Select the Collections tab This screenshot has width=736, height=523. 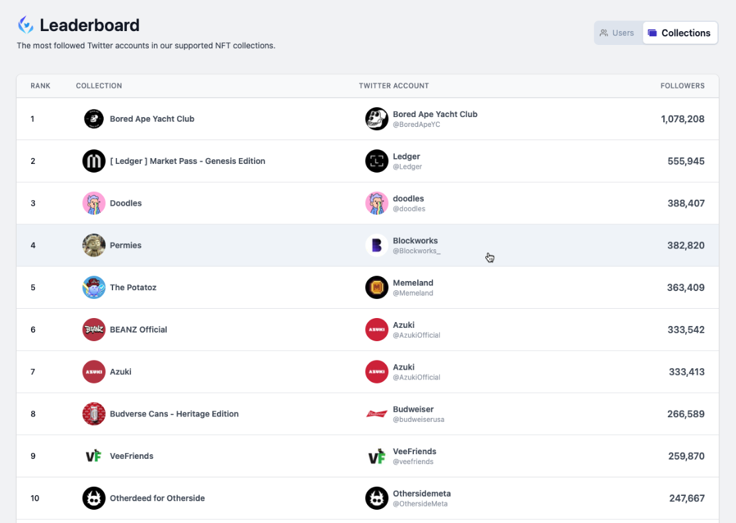[x=680, y=33]
